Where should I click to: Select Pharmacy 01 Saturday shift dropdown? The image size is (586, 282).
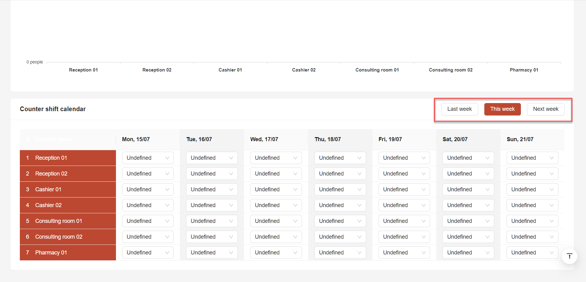pyautogui.click(x=468, y=253)
